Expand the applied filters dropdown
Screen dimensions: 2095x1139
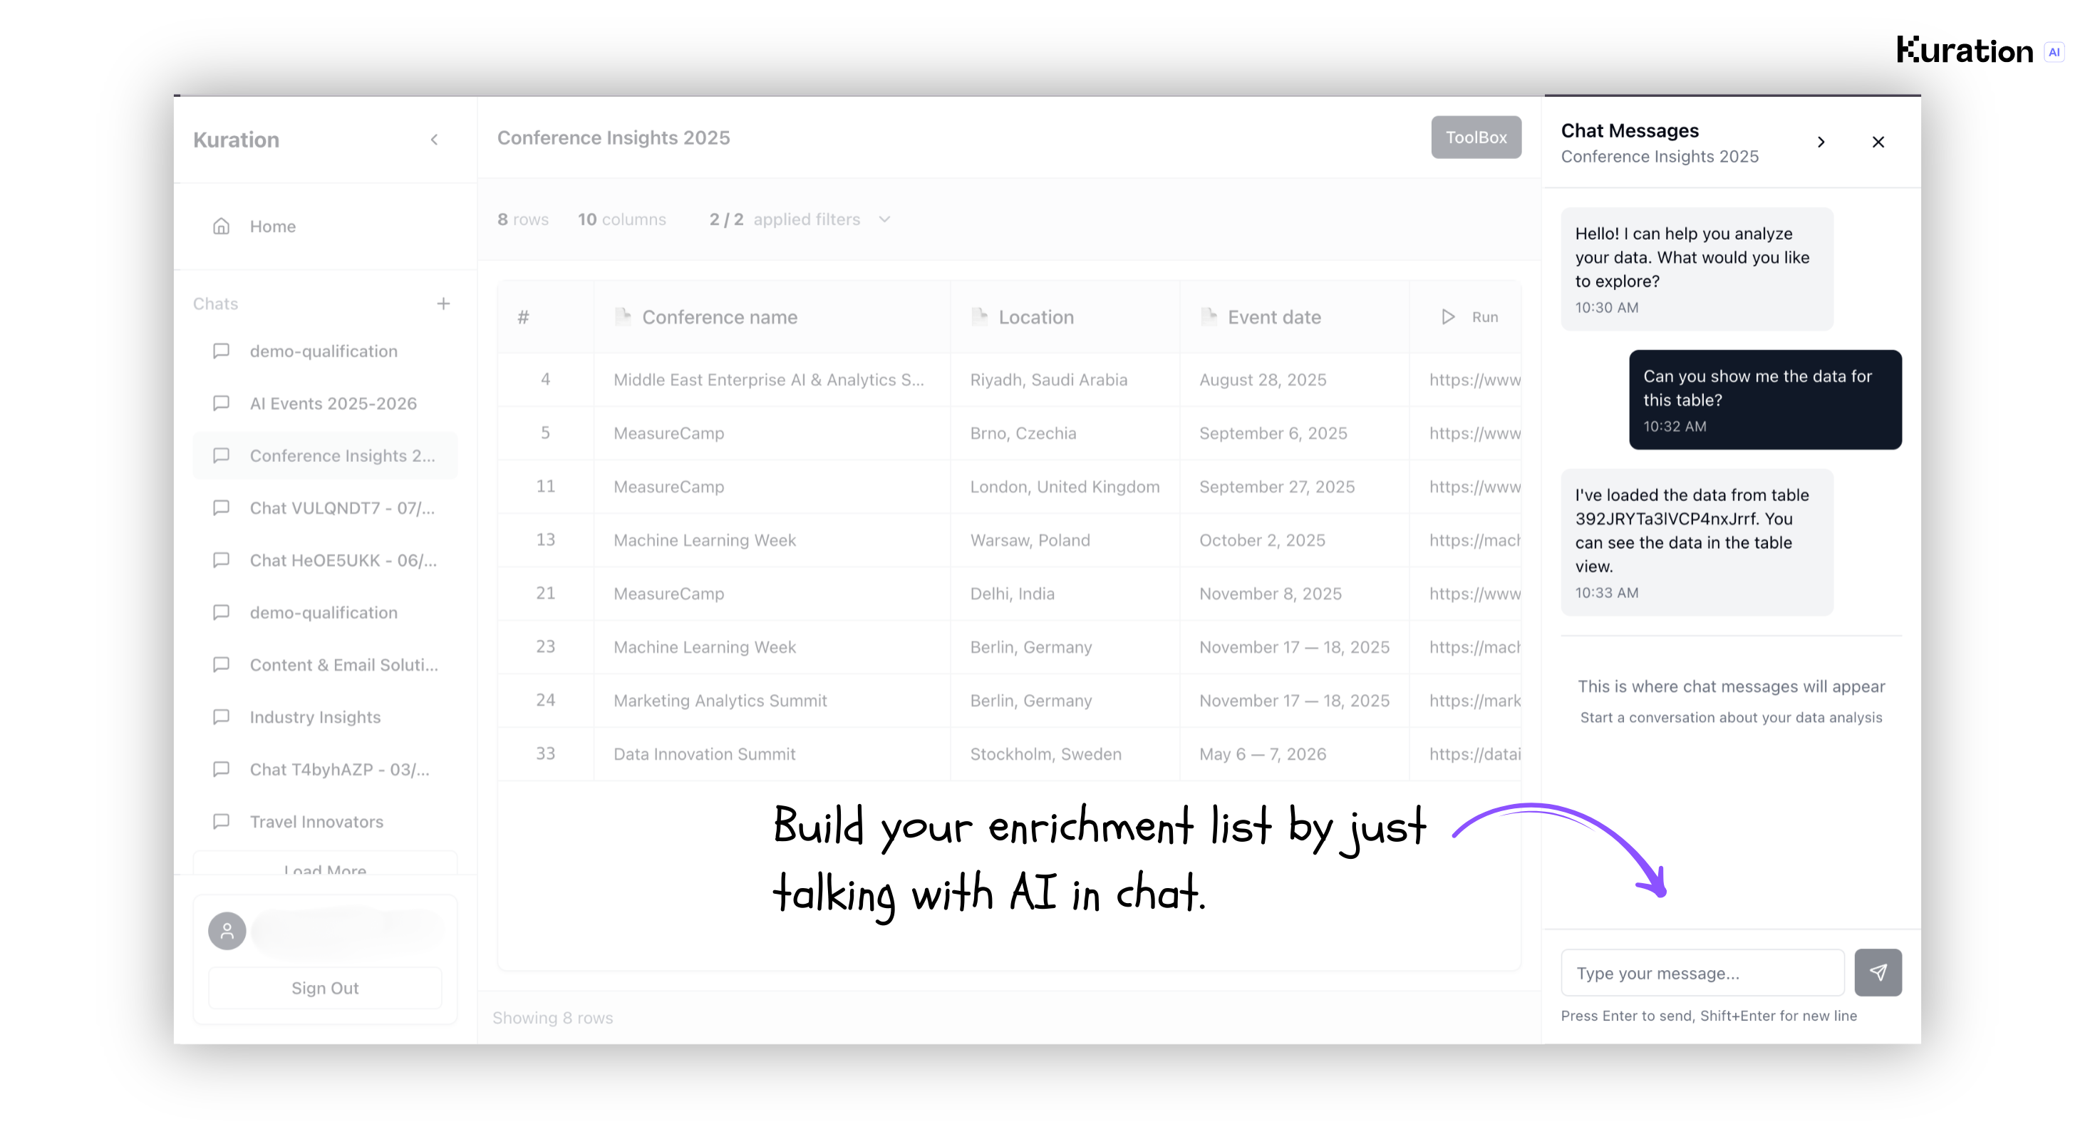click(x=885, y=220)
